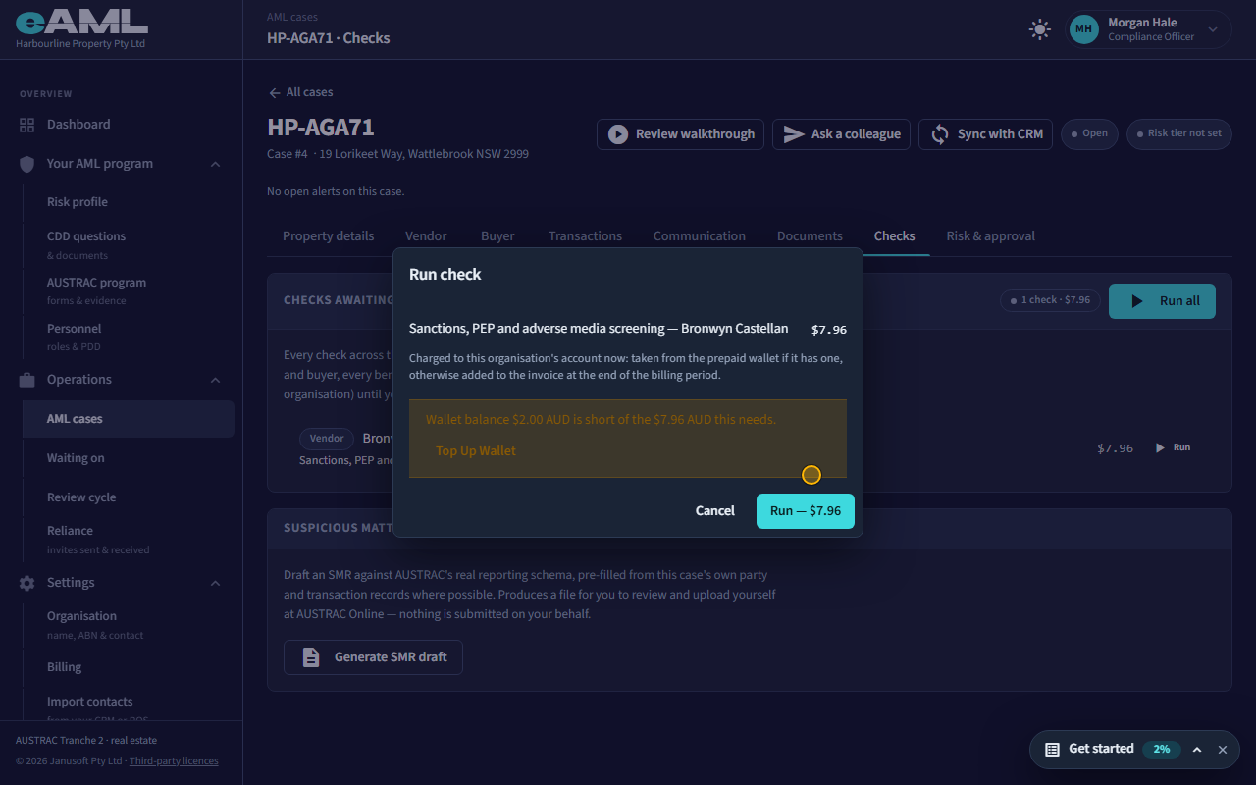Open Third-party licences link
Screen dimensions: 1256x785
174,761
